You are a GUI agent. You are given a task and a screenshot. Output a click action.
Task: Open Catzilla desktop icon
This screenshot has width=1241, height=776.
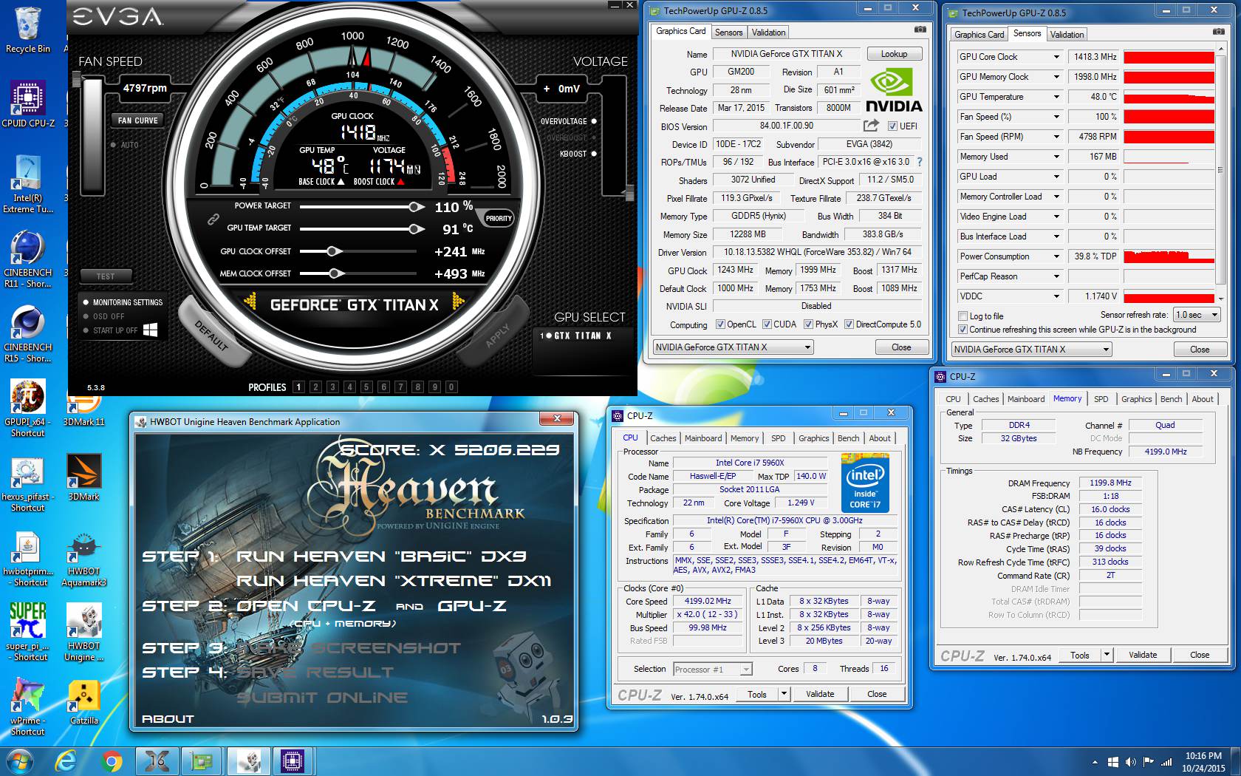tap(83, 701)
